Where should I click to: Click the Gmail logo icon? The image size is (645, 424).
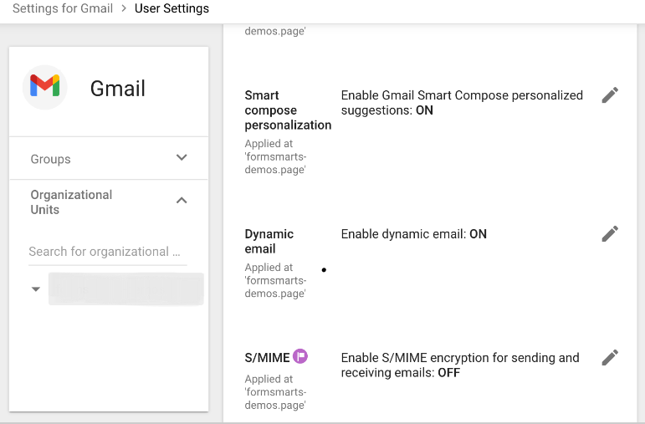click(45, 87)
